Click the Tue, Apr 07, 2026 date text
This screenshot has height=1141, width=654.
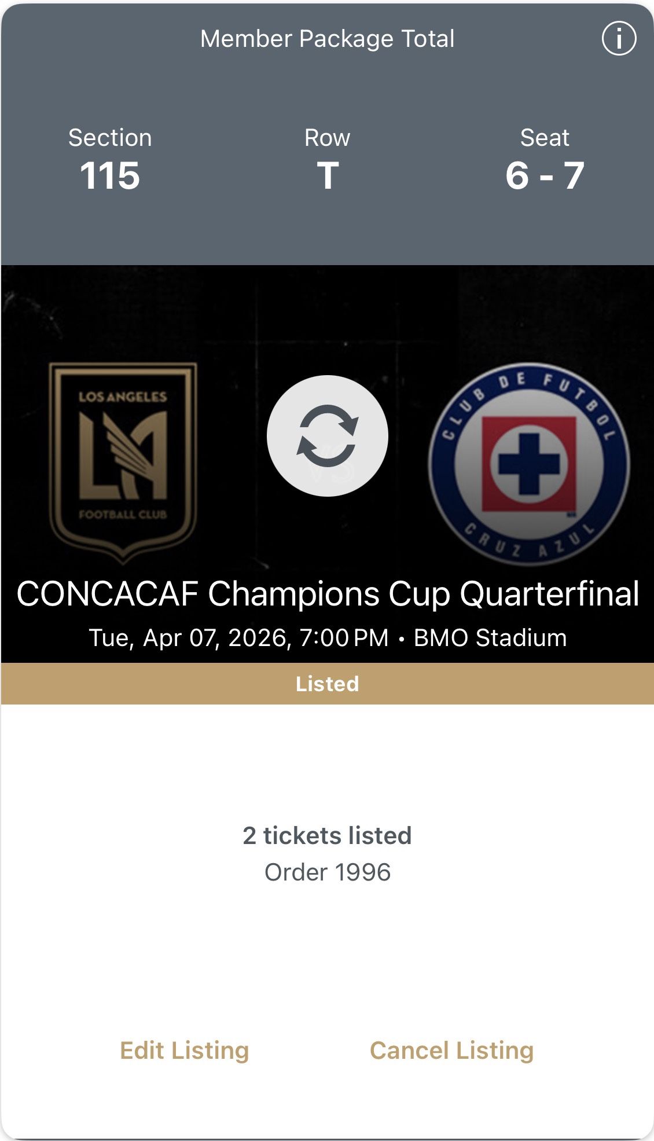189,638
